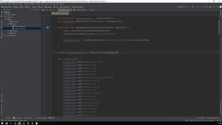The image size is (222, 125).
Task: Click the Project panel settings gear icon
Action: point(36,10)
